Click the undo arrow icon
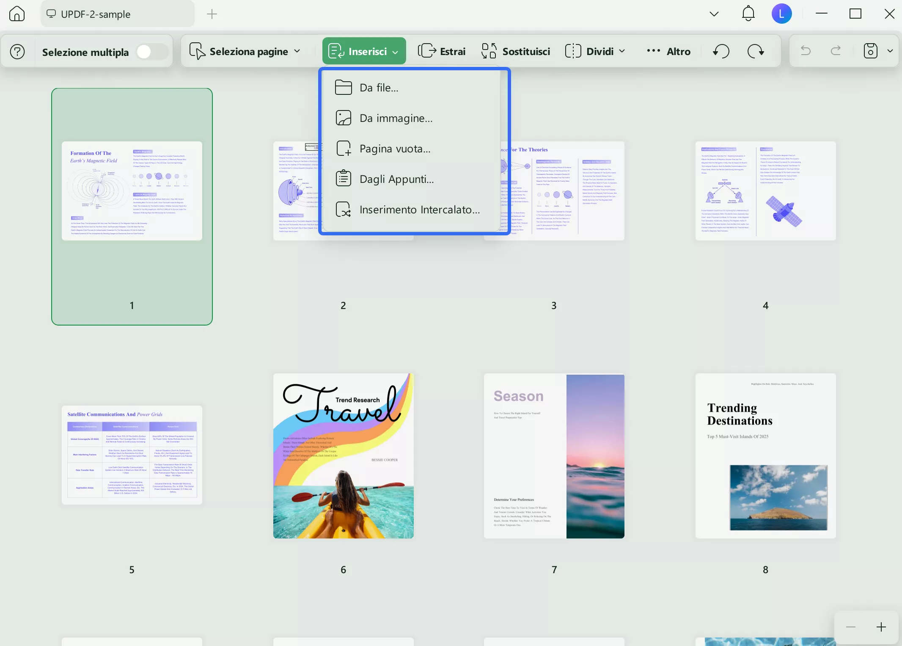This screenshot has width=902, height=646. (x=806, y=51)
